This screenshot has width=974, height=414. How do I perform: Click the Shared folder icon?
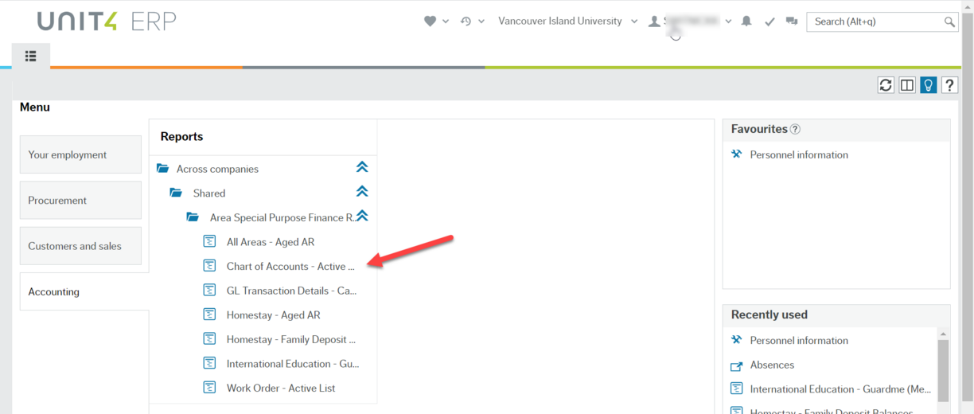[176, 193]
